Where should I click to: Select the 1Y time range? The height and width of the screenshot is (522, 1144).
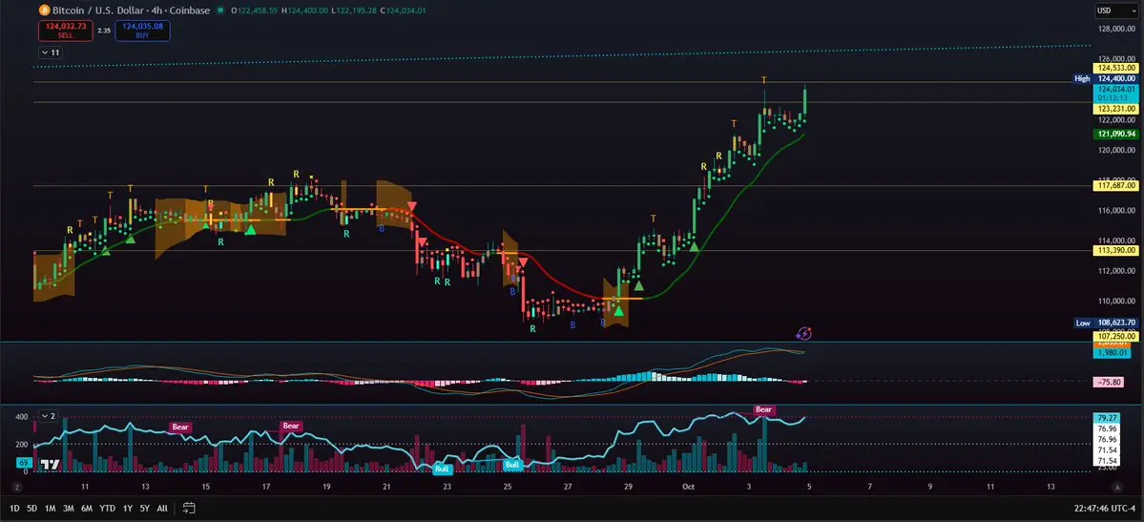tap(128, 508)
